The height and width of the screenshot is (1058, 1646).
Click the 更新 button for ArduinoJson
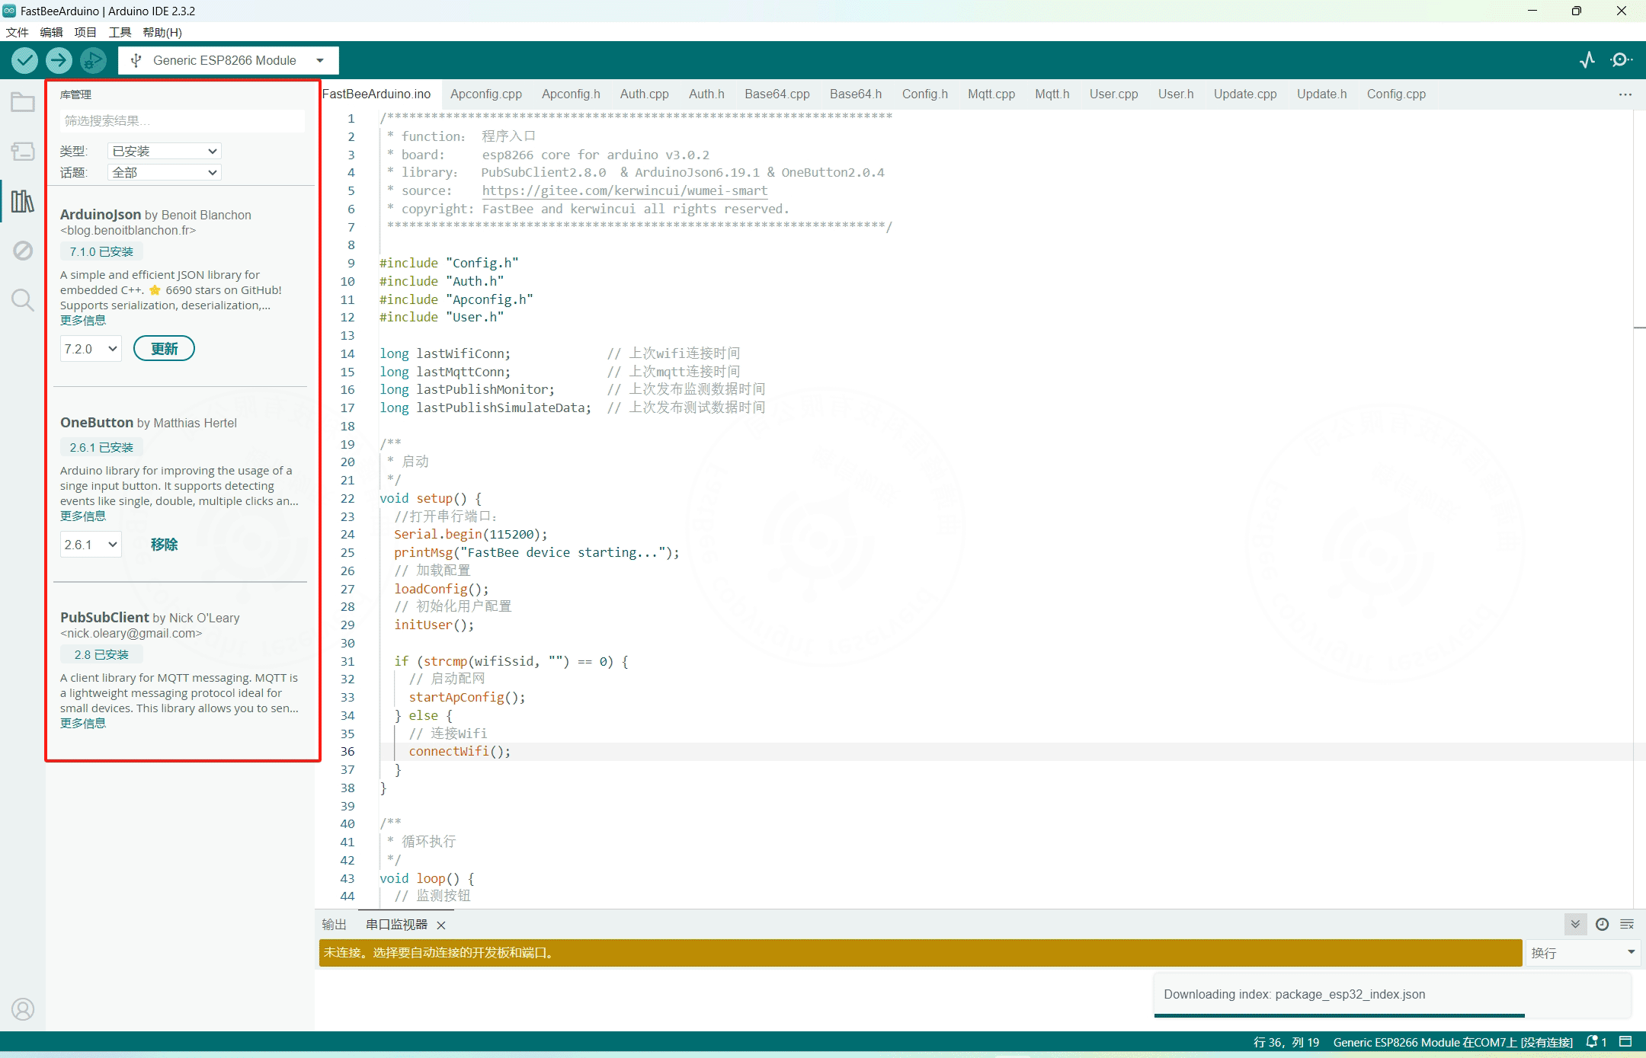(x=164, y=349)
